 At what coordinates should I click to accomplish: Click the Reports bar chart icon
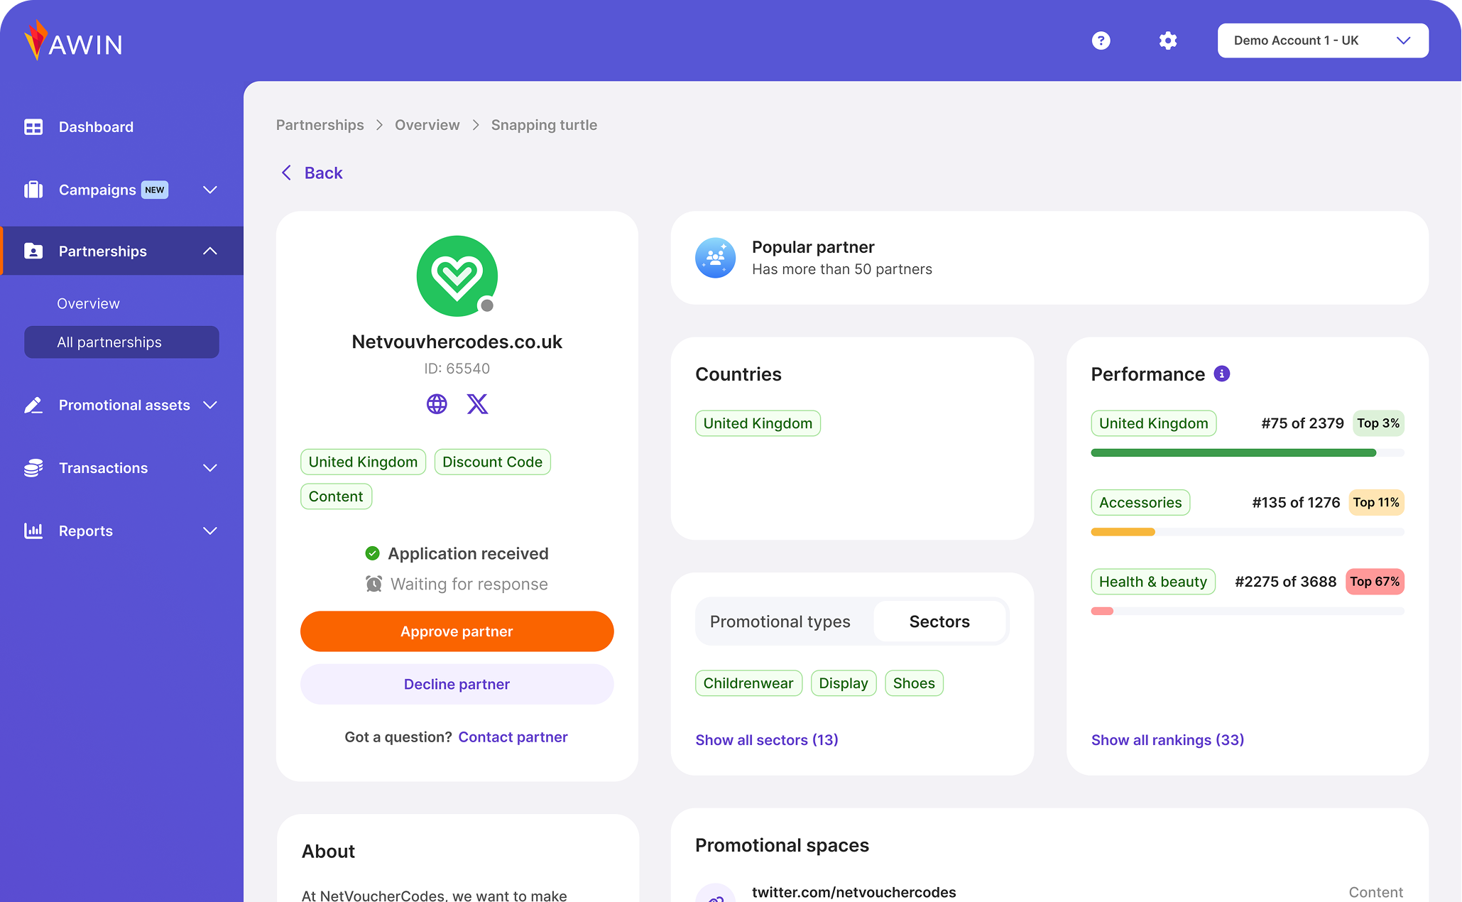[x=33, y=531]
